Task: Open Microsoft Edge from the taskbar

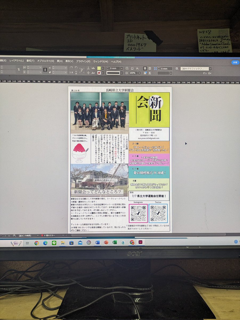Action: (45, 243)
